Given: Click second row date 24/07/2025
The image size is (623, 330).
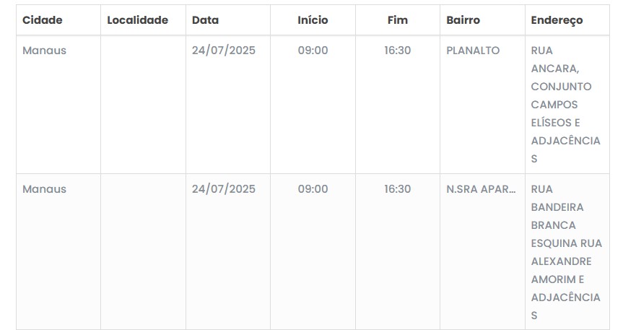Looking at the screenshot, I should click(x=224, y=189).
